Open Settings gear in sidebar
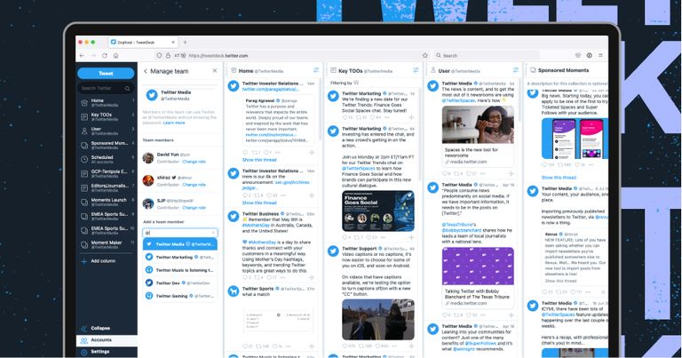Screen dimensions: 682x358 (x=84, y=352)
